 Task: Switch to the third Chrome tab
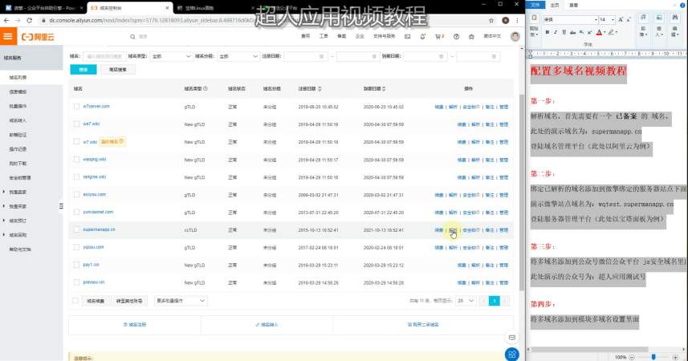tap(215, 8)
